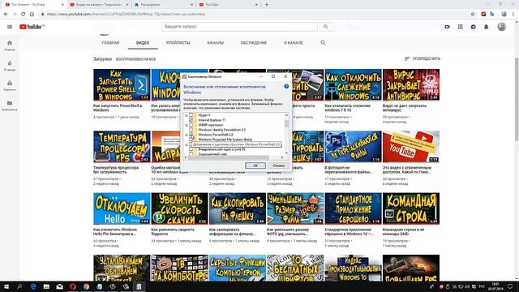Launch Opera from the taskbar
Screen dimensions: 519x292
click(x=73, y=286)
